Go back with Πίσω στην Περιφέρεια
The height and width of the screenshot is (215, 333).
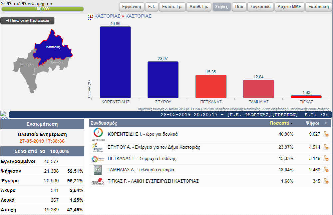click(27, 21)
